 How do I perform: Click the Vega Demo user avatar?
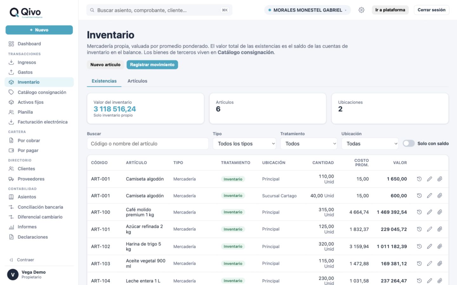click(x=13, y=275)
